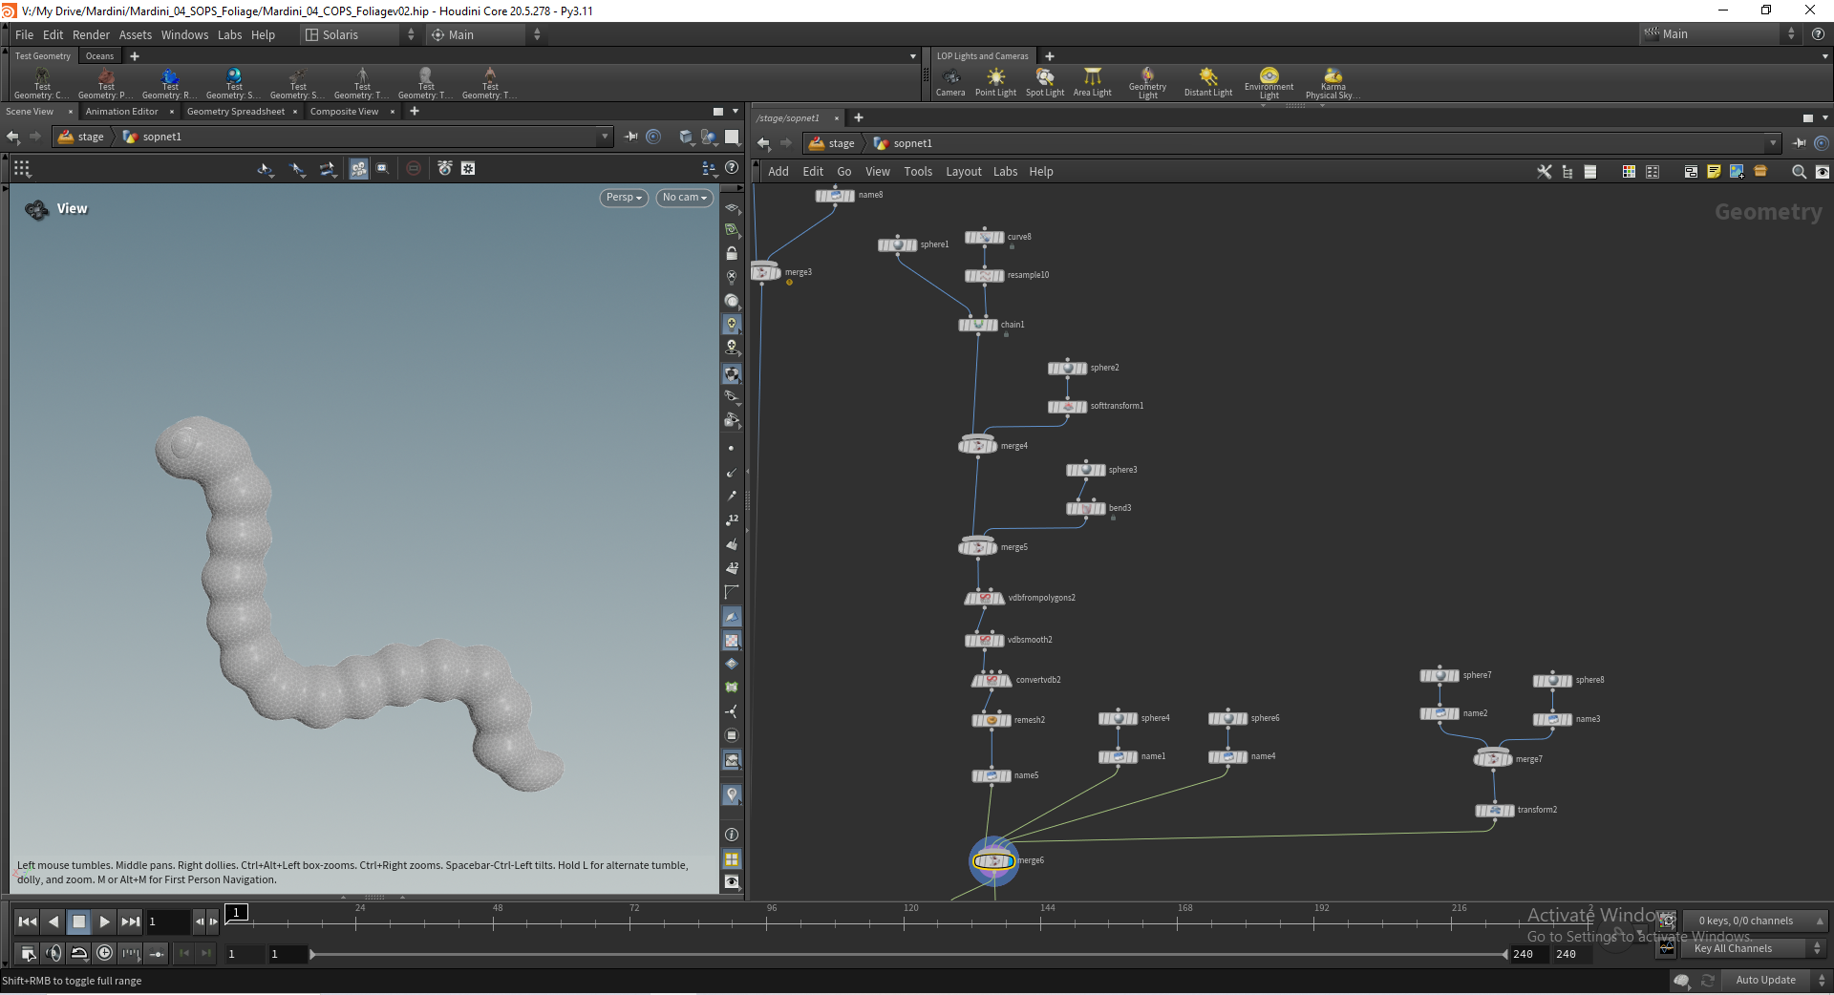Open the Solaris desktop dropdown
The width and height of the screenshot is (1834, 995).
(358, 34)
